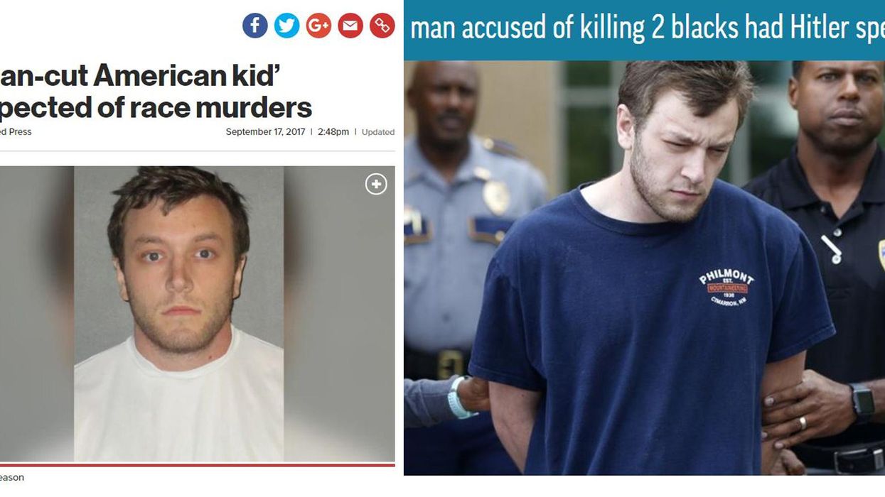Click the Updated label

click(378, 132)
